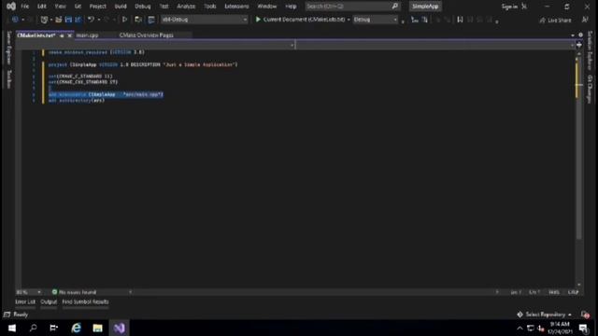Open the Tools menu

209,7
